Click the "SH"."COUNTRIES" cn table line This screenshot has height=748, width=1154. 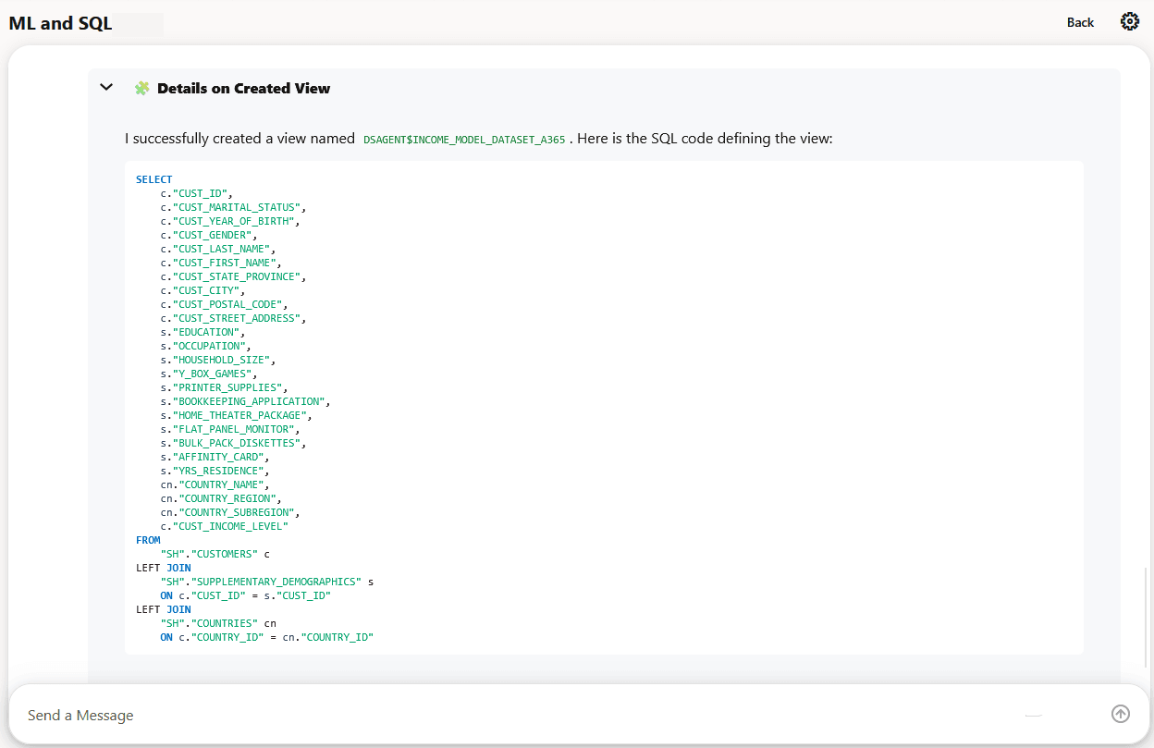218,623
